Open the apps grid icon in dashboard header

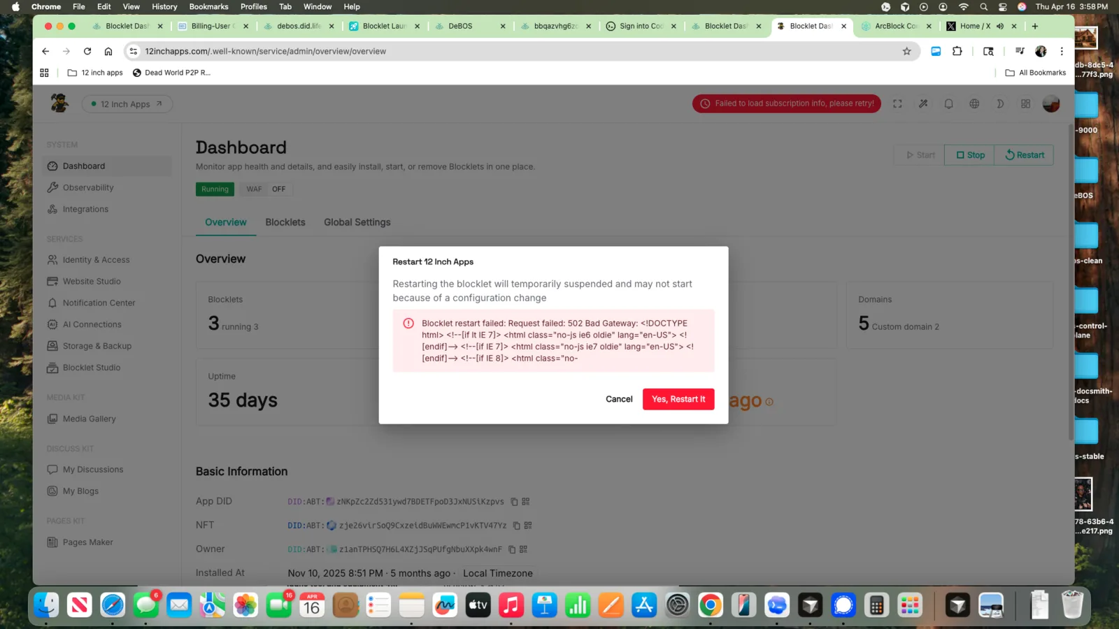1025,103
